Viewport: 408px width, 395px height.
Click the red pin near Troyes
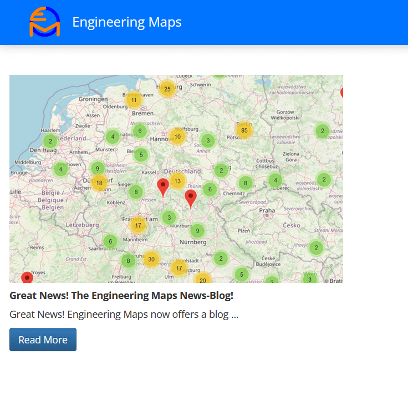click(27, 277)
